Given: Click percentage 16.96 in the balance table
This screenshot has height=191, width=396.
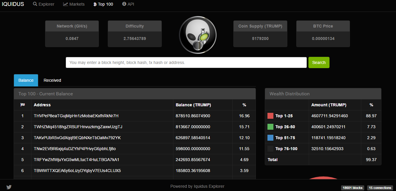Looking at the screenshot, I should coord(244,116).
